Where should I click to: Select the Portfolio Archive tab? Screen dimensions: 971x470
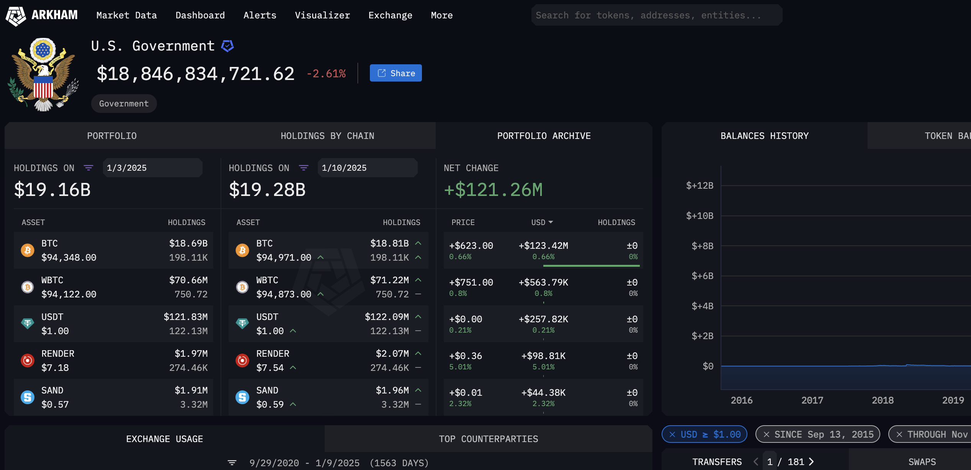pos(544,136)
